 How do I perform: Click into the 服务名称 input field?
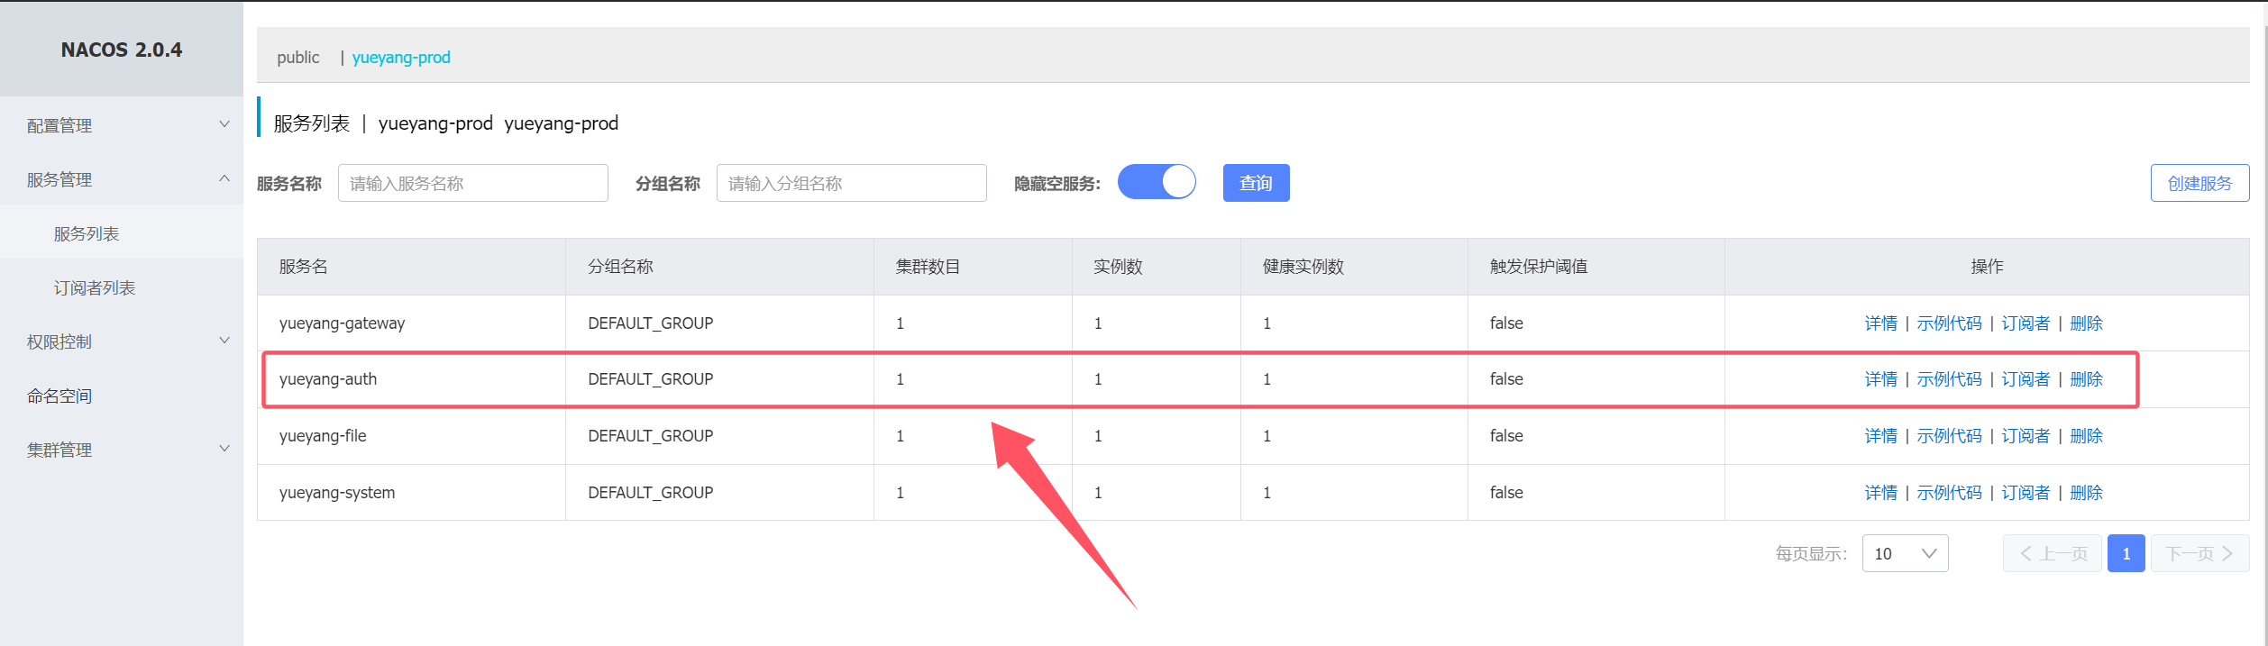pyautogui.click(x=472, y=183)
